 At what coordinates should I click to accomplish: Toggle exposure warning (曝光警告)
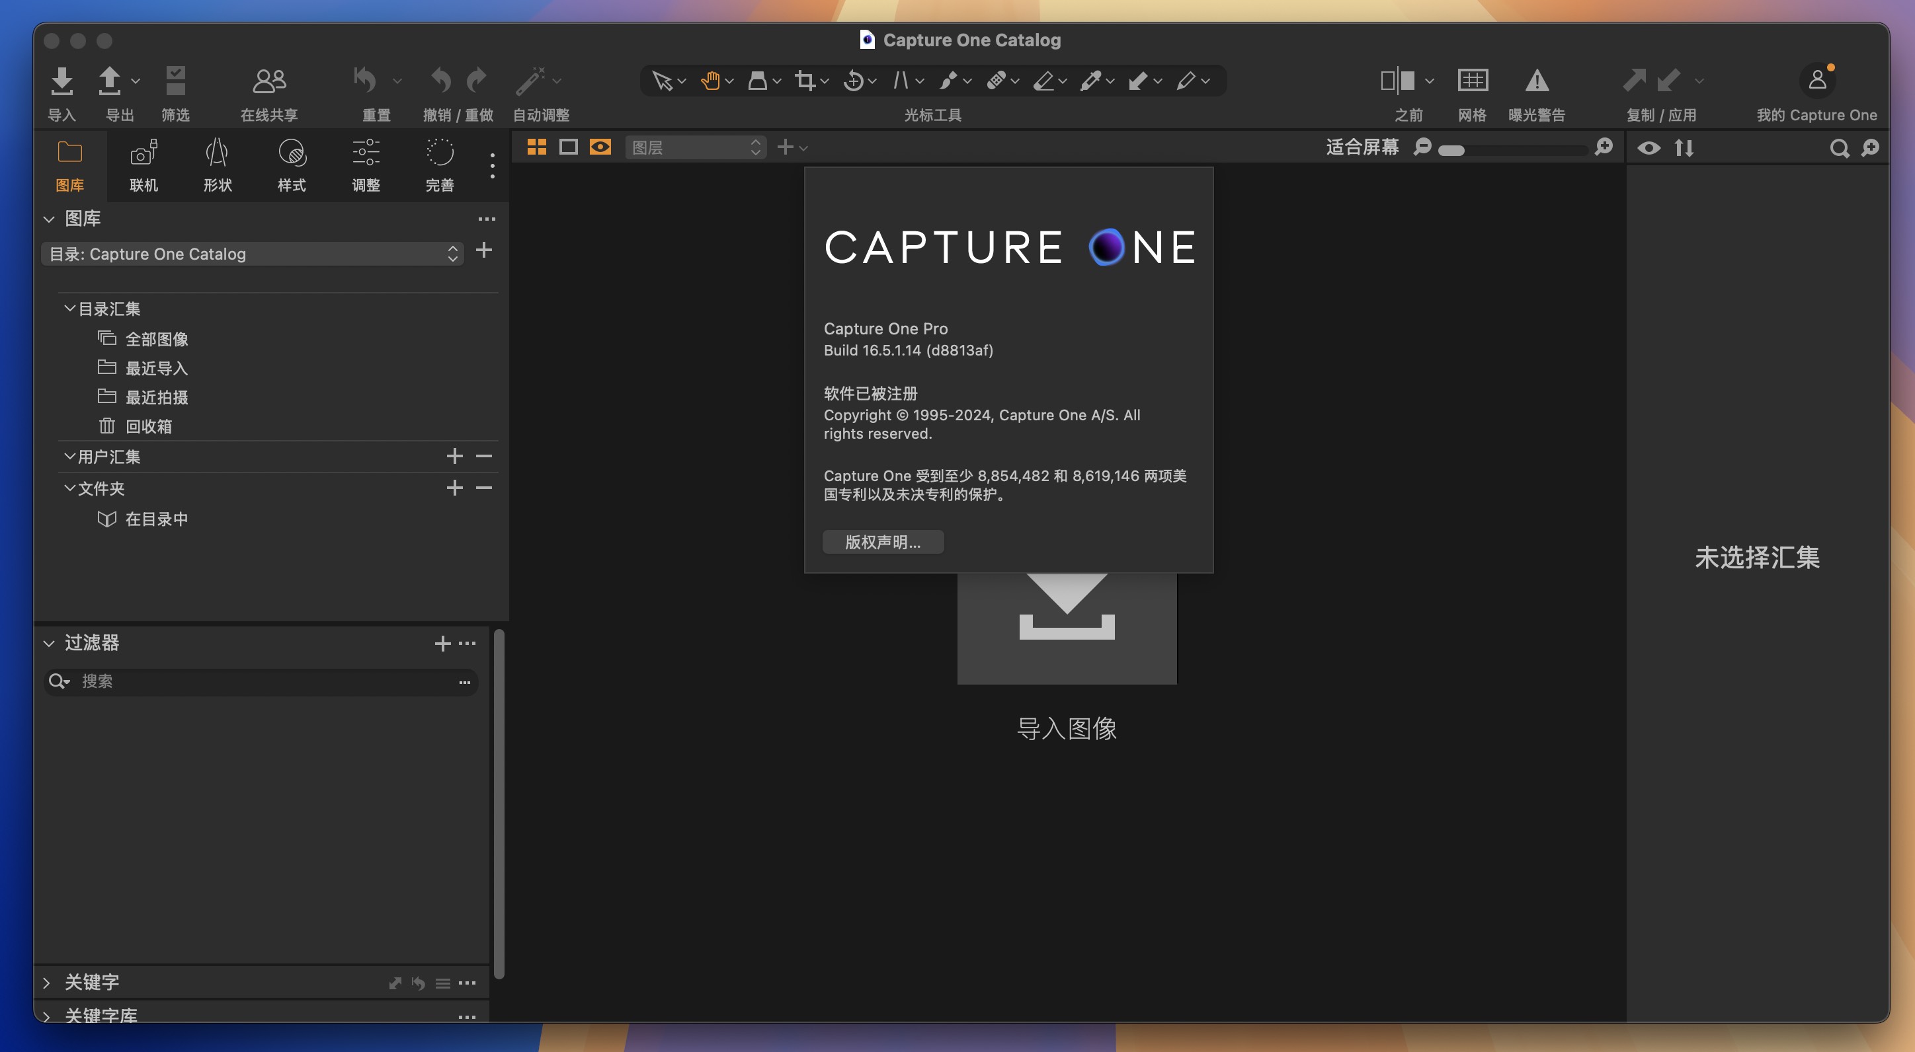click(x=1537, y=80)
